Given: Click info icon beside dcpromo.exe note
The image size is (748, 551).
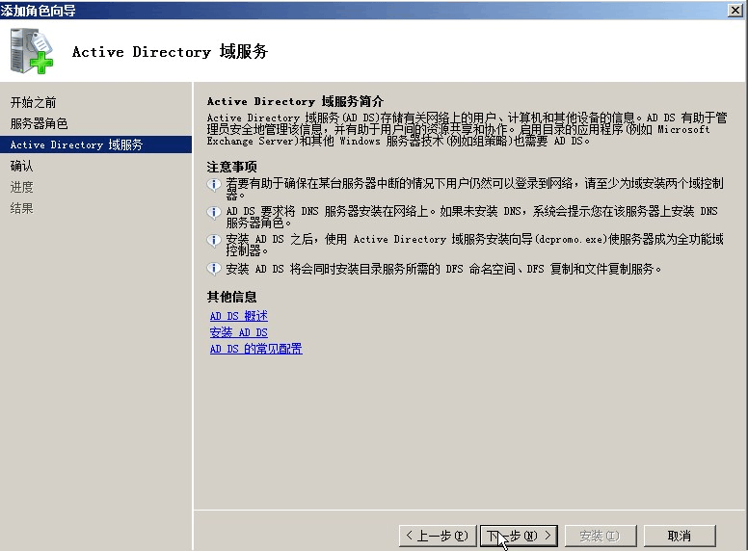Looking at the screenshot, I should [x=214, y=240].
